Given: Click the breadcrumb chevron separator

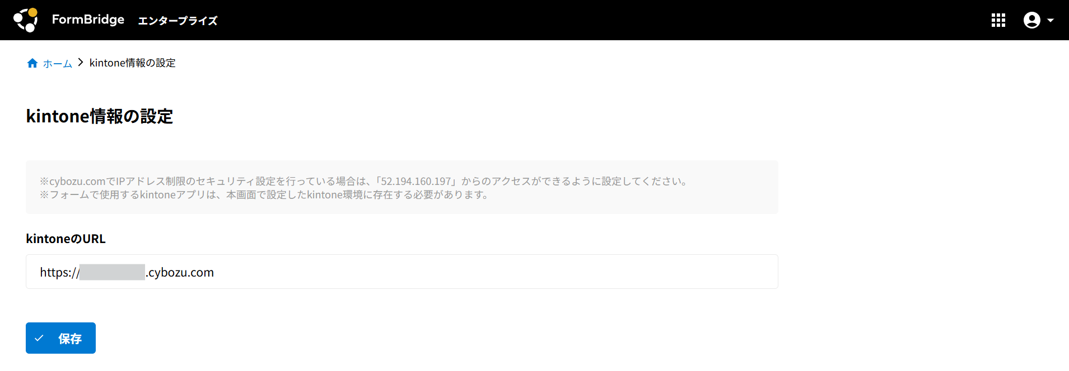Looking at the screenshot, I should pos(81,63).
